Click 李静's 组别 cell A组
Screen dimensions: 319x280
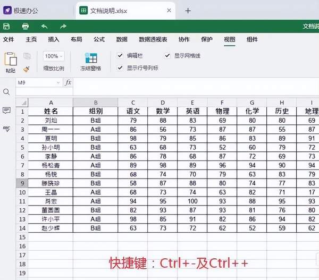[x=95, y=156]
